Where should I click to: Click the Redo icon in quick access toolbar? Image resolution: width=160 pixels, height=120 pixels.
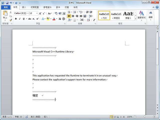(16, 3)
